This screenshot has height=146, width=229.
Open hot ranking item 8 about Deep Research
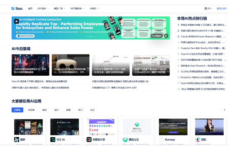click(202, 66)
